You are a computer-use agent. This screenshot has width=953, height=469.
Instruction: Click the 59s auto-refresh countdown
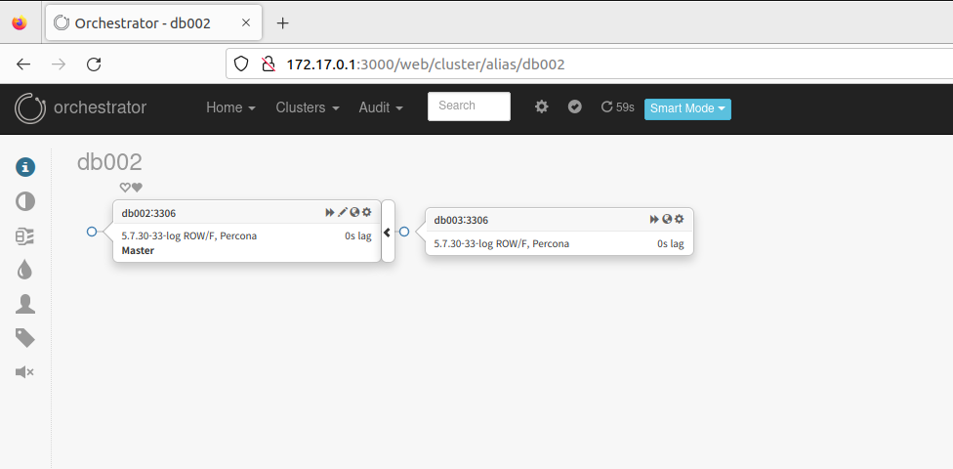[617, 107]
